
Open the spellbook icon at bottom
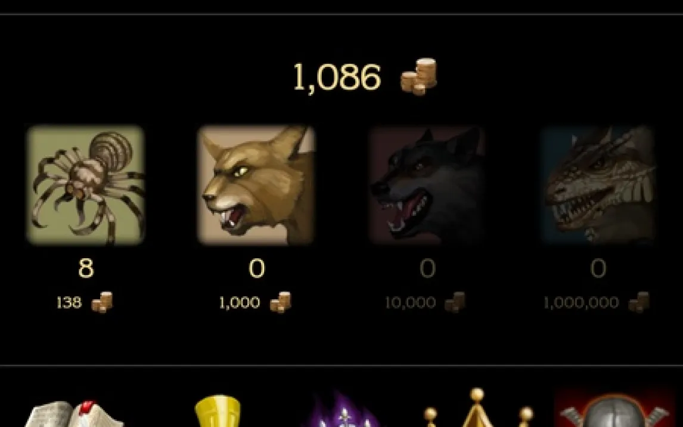click(74, 414)
